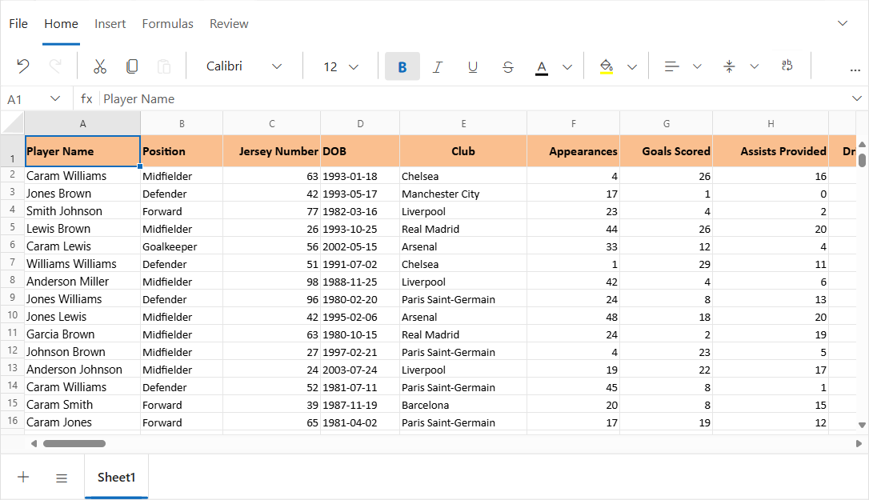Enable italic formatting
Viewport: 869px width, 500px height.
[x=438, y=66]
